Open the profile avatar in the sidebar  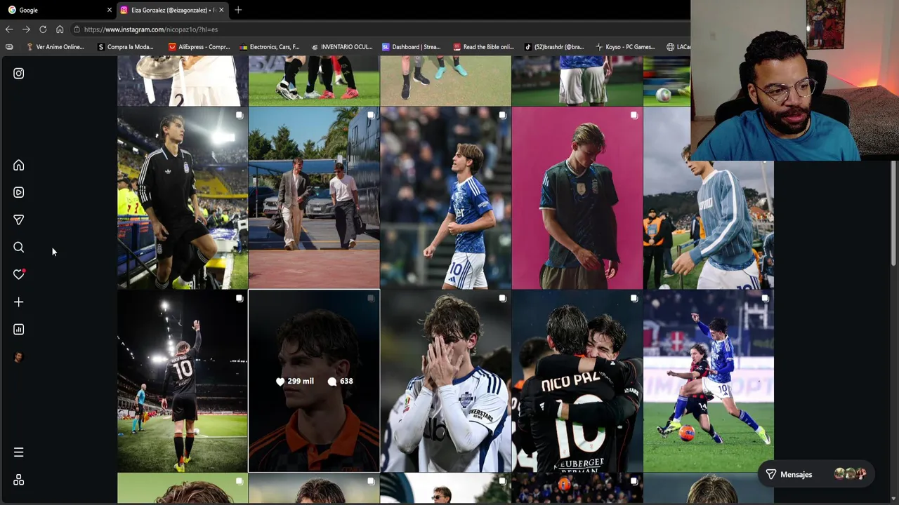[19, 357]
